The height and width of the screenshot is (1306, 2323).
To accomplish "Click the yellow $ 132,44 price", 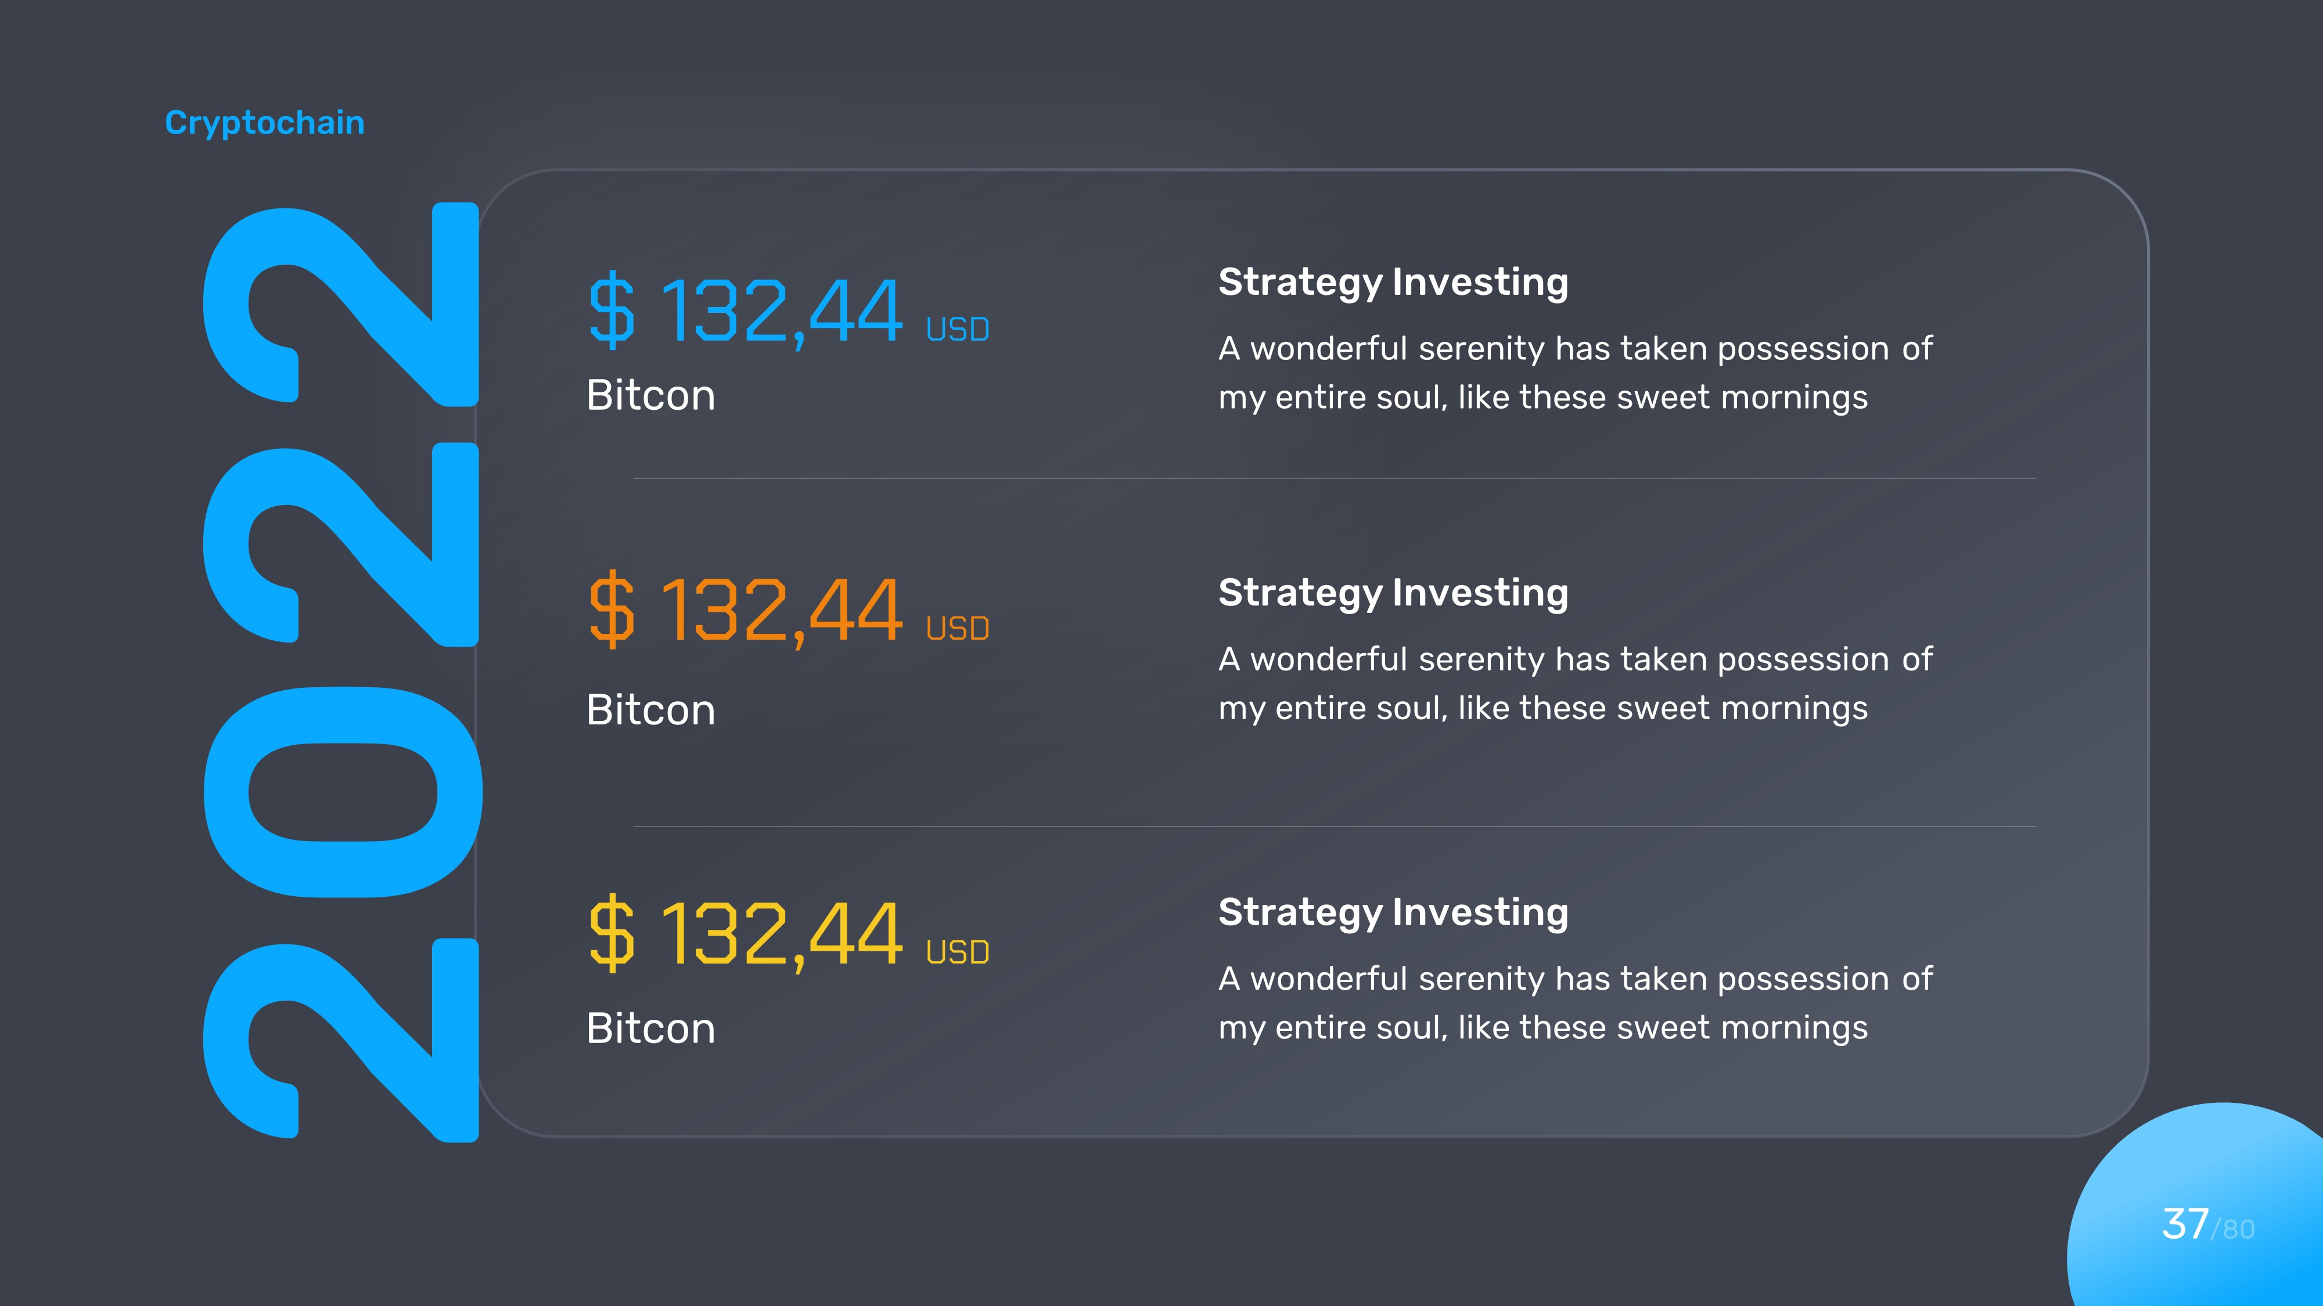I will coord(745,934).
